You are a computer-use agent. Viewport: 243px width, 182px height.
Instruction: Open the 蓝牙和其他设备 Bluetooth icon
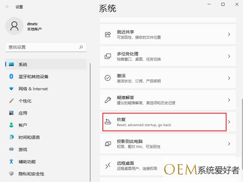tap(11, 76)
